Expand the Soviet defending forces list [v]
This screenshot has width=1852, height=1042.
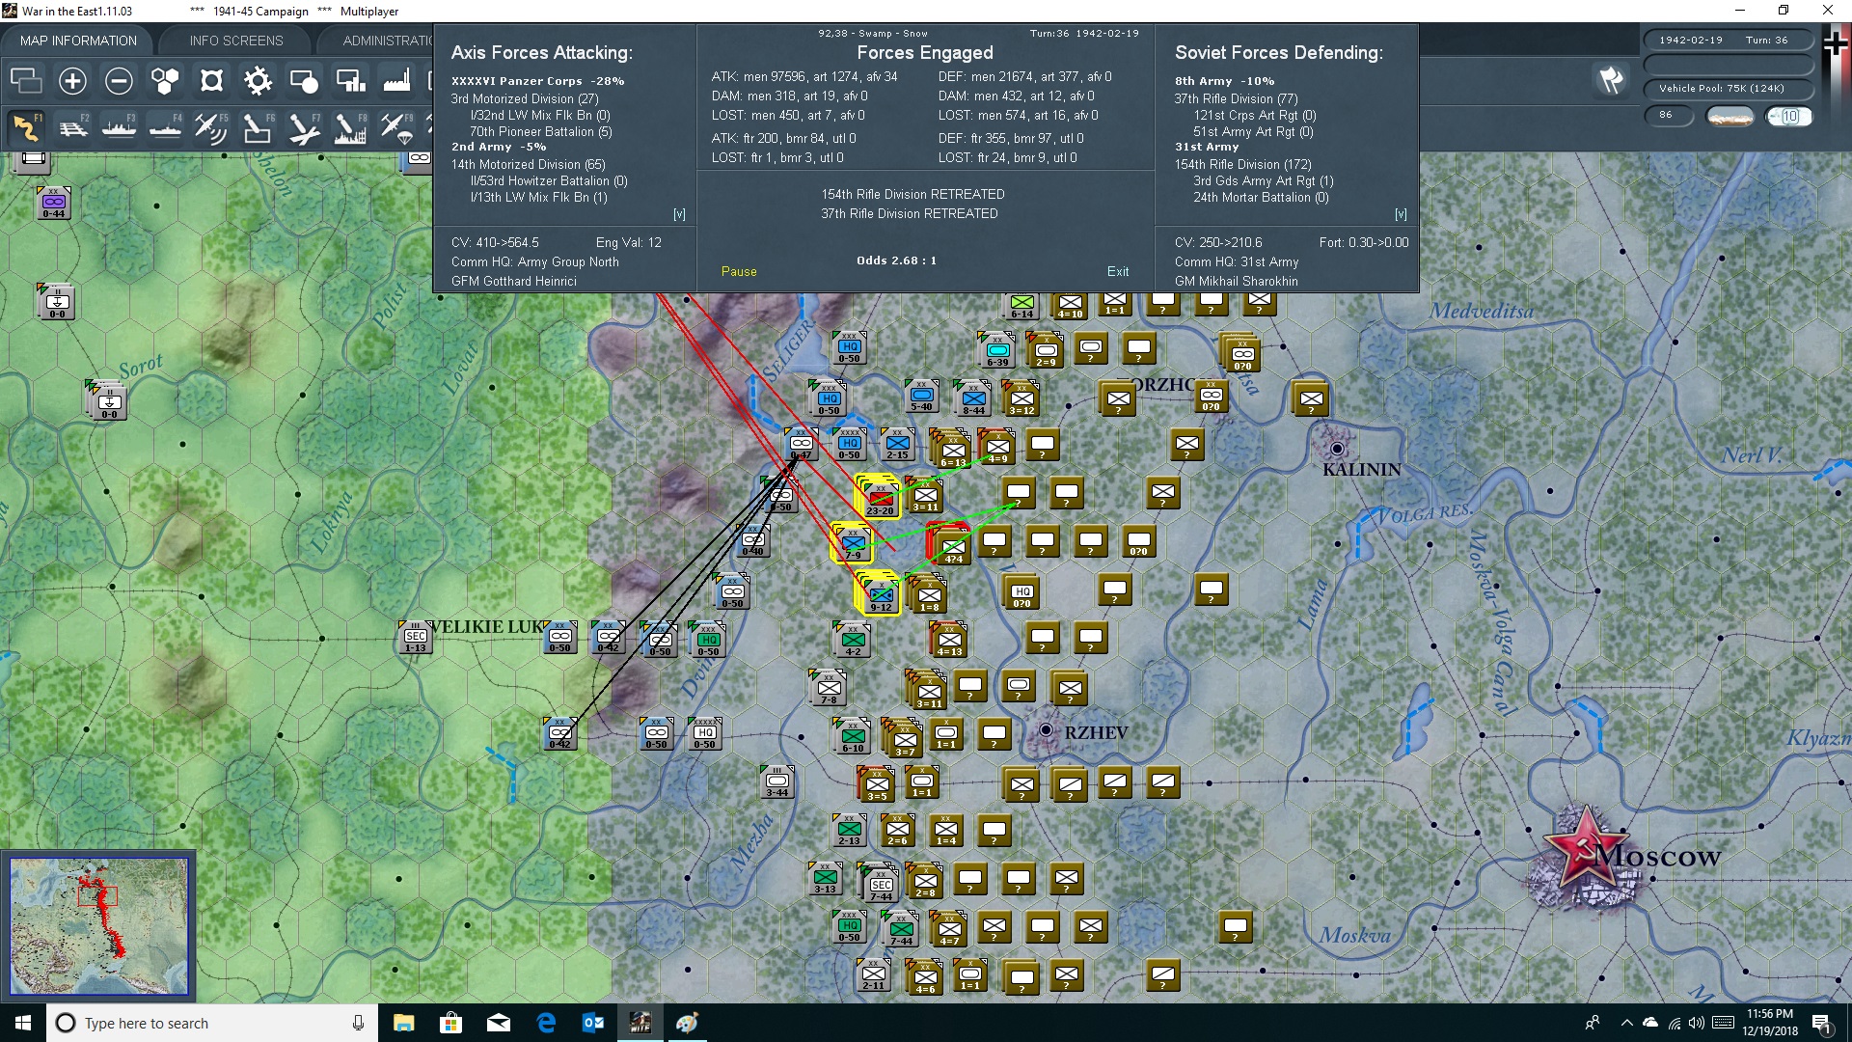(1401, 214)
